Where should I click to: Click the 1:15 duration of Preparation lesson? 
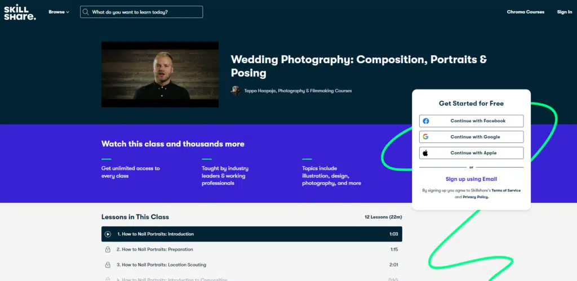(394, 249)
